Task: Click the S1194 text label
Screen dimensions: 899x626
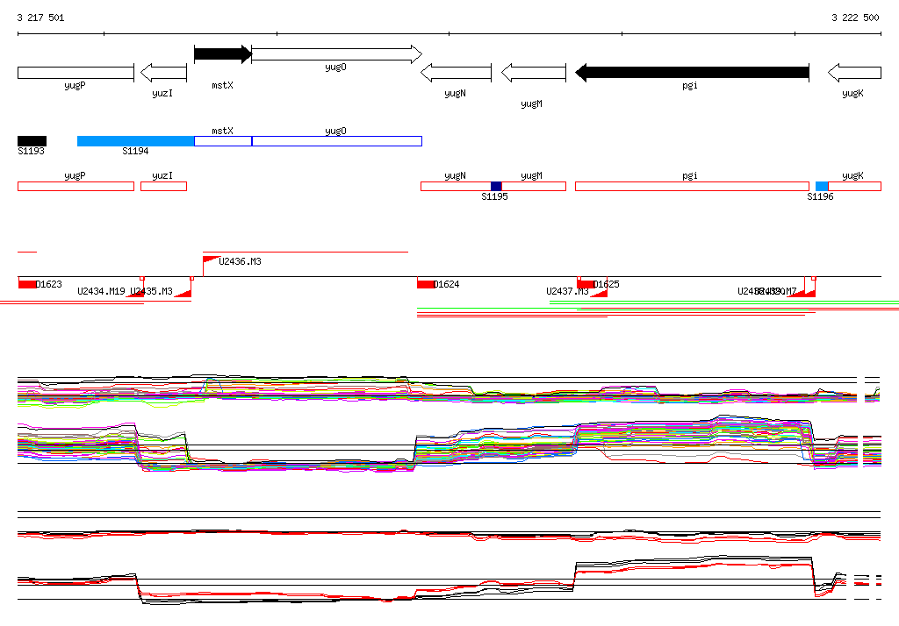Action: point(135,151)
